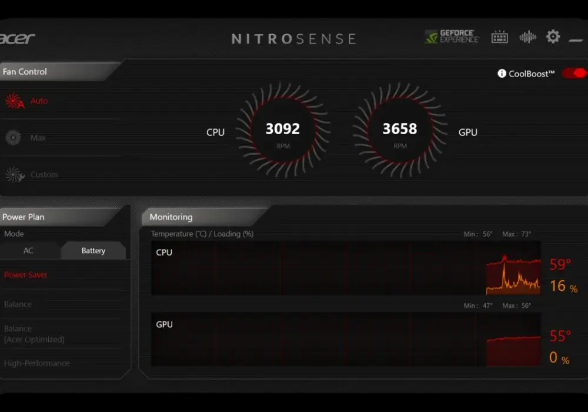
Task: Click the GPU Max: 56° reading
Action: pyautogui.click(x=516, y=306)
